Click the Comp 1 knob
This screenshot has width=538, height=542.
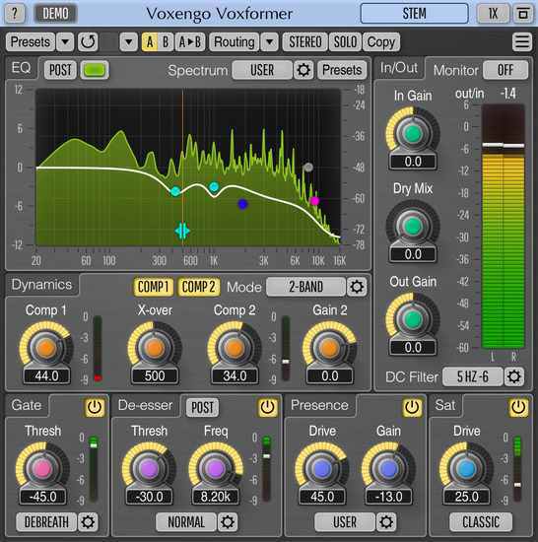pos(46,348)
